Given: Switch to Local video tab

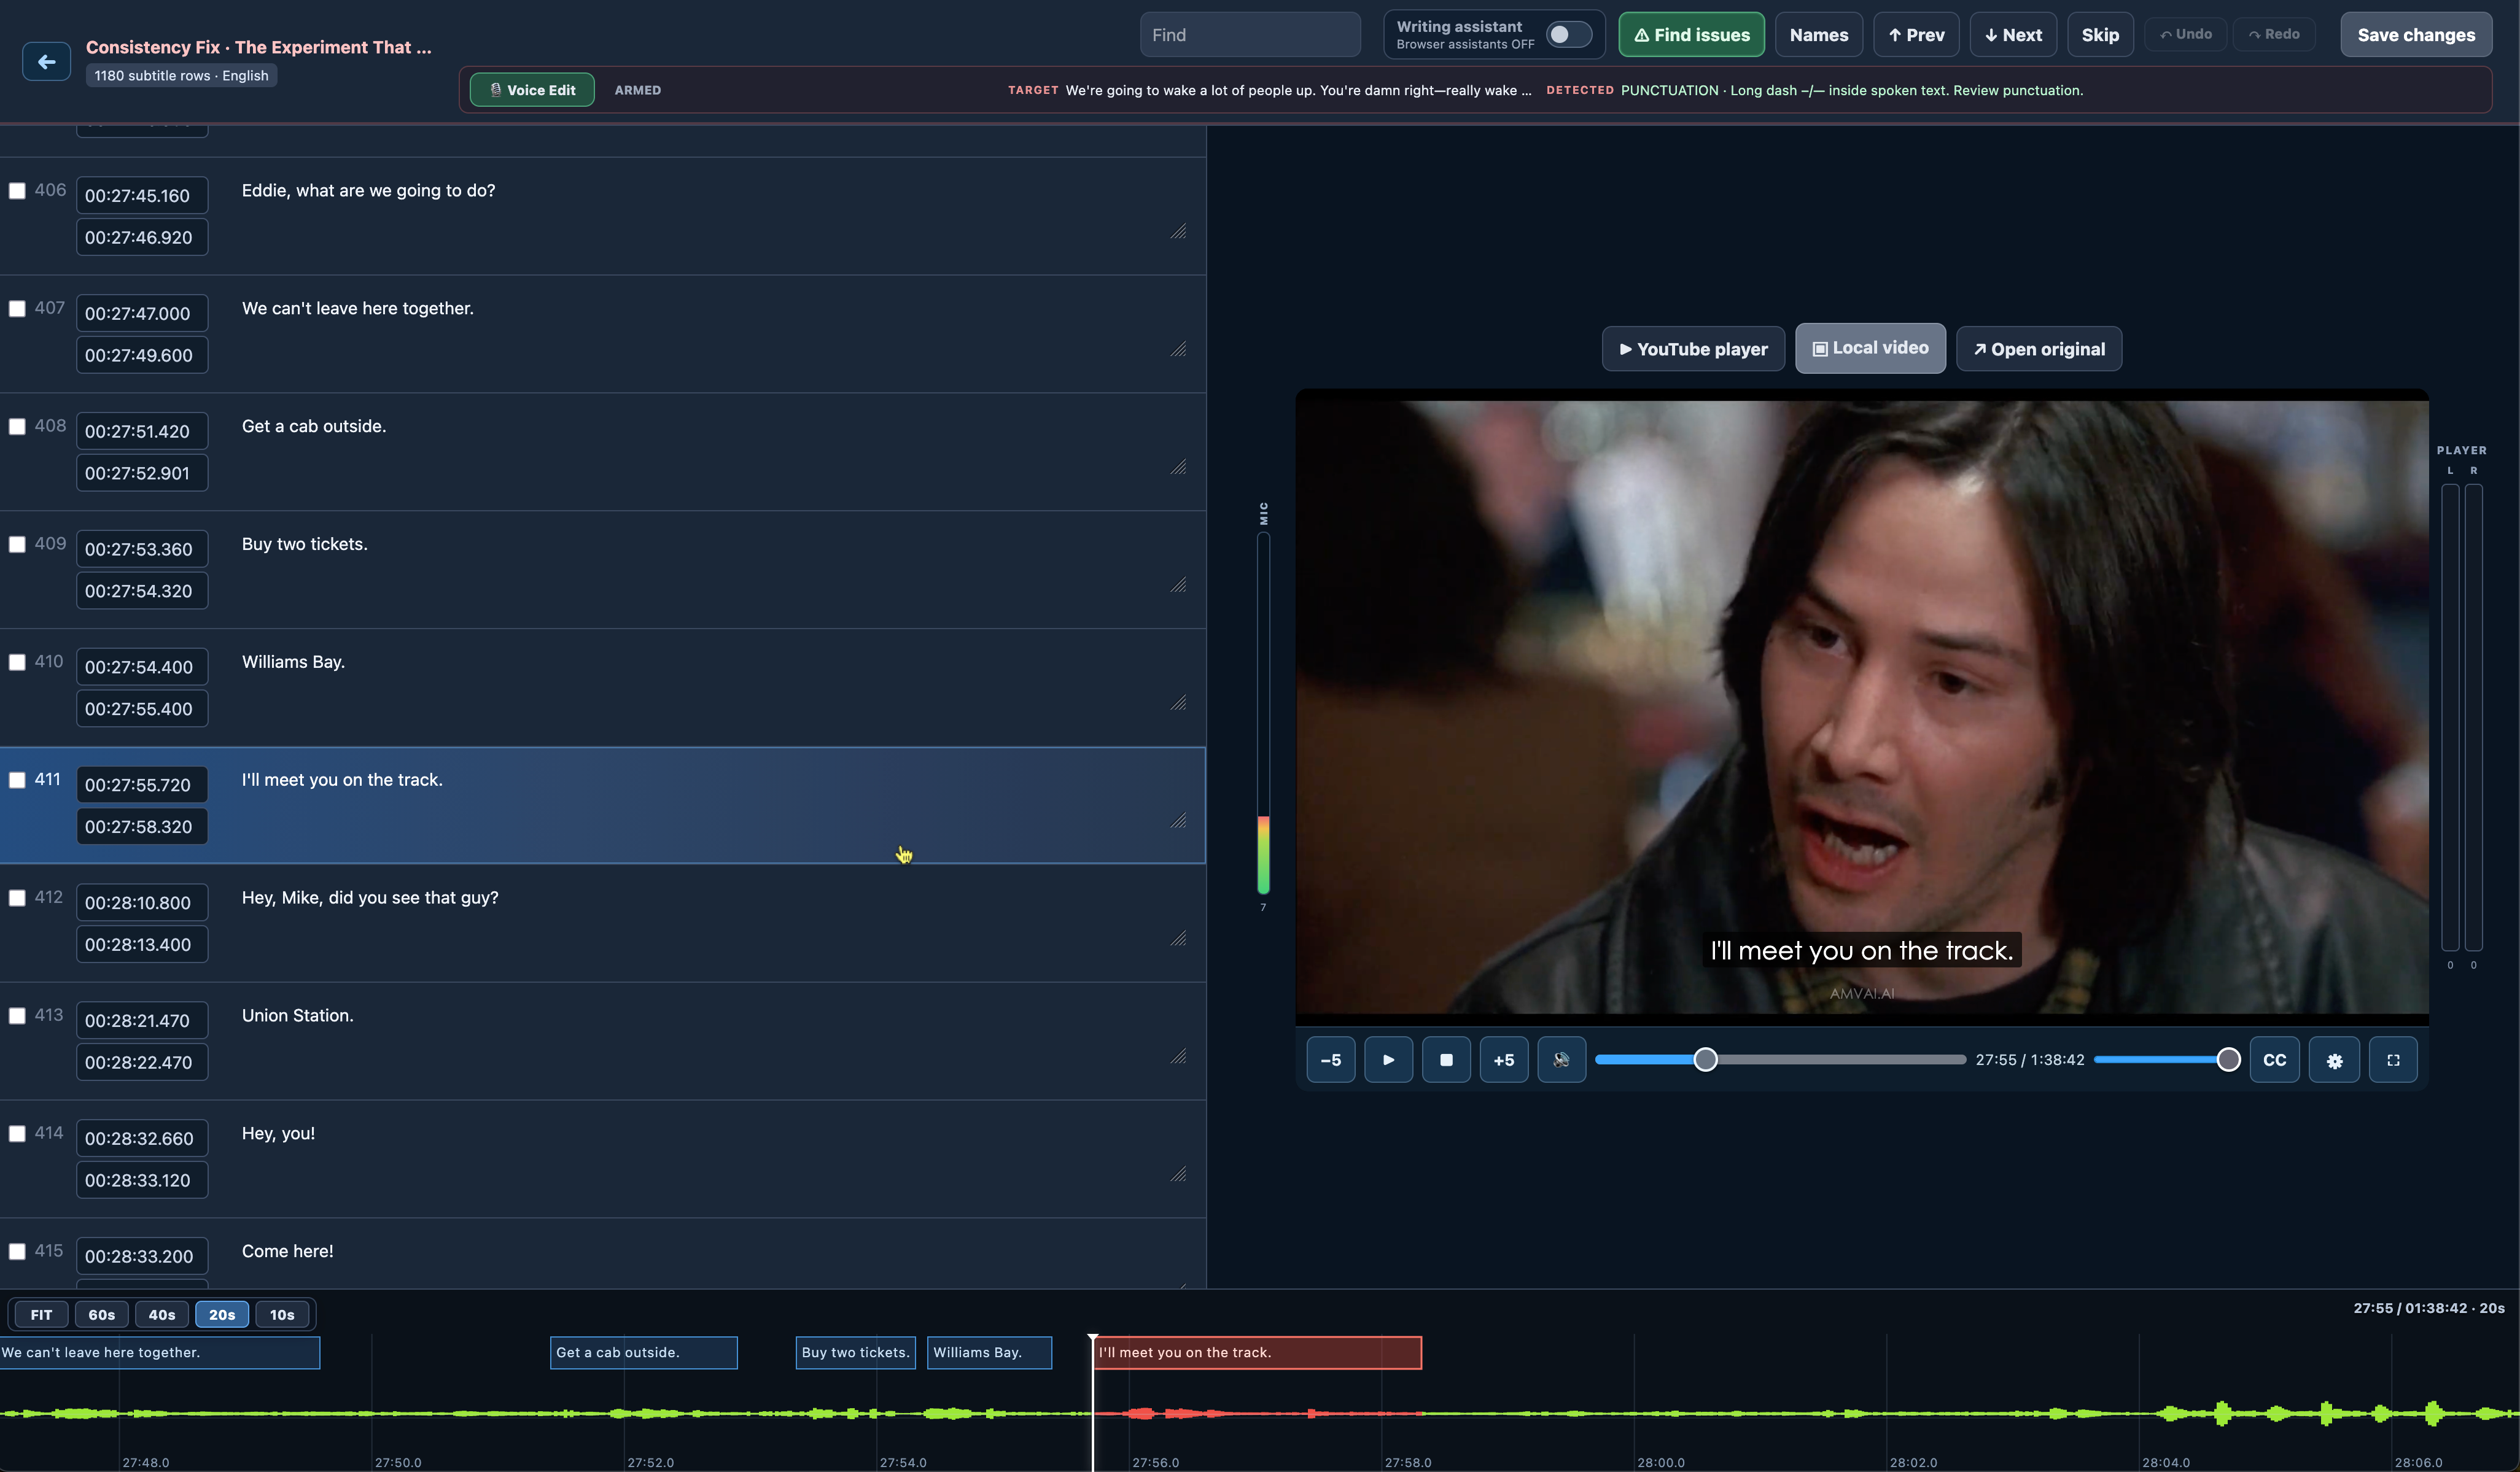Looking at the screenshot, I should 1870,348.
